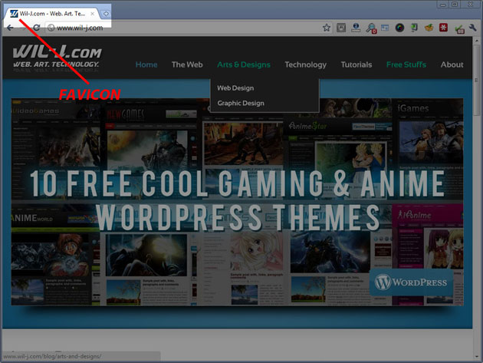
Task: Go to Home in the site navigation
Action: pyautogui.click(x=146, y=64)
